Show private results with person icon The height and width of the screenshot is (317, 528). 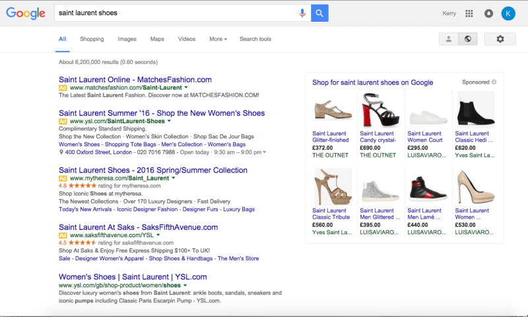[x=449, y=39]
